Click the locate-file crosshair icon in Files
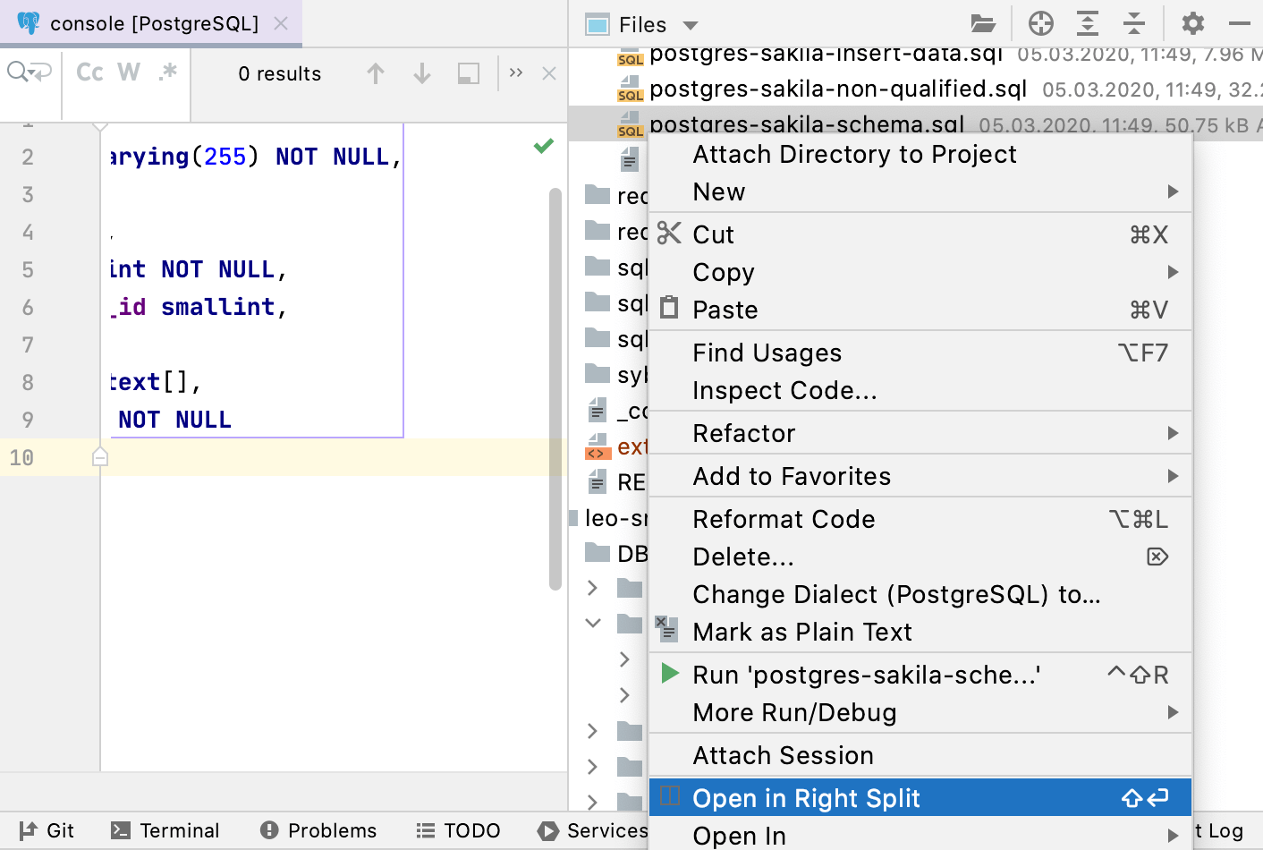This screenshot has height=850, width=1263. coord(1040,23)
